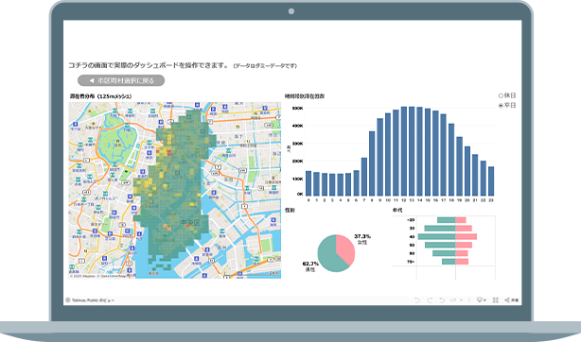Click the 滞在者分布 (125mメッシュ) map title
This screenshot has height=342, width=581.
tap(100, 96)
